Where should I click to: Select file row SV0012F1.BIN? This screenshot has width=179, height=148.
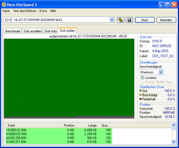tap(59, 142)
